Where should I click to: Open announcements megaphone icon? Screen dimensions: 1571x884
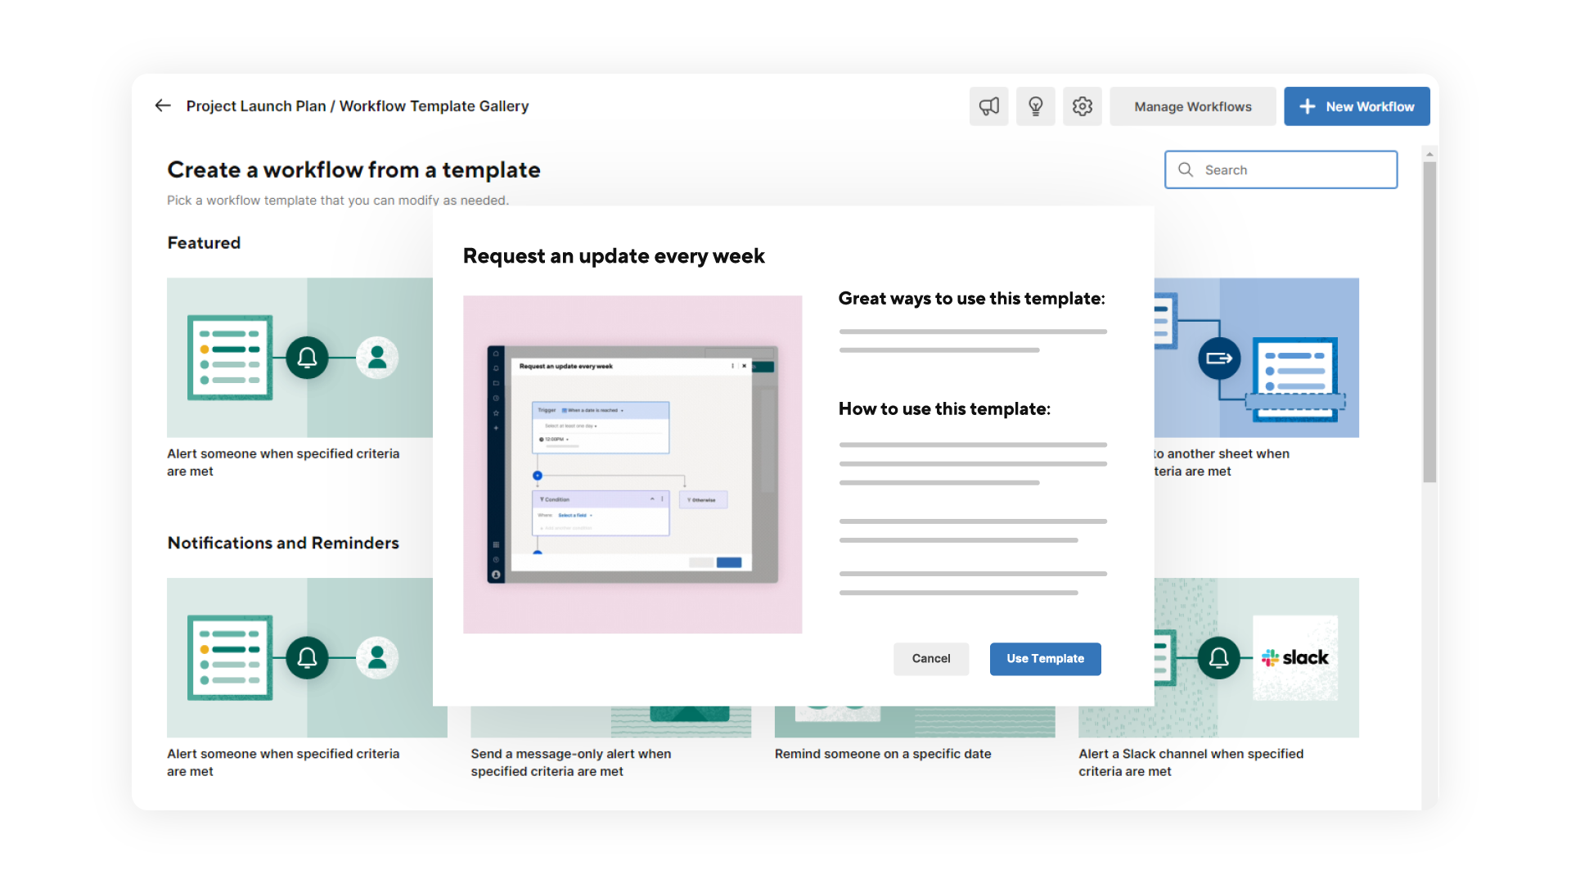click(988, 106)
